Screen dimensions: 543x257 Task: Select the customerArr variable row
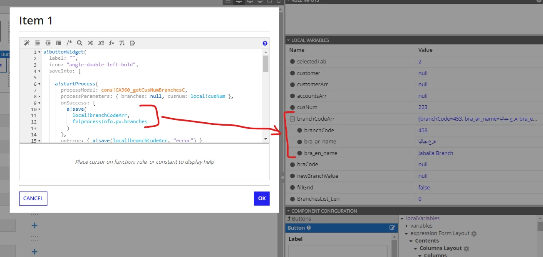pyautogui.click(x=414, y=85)
